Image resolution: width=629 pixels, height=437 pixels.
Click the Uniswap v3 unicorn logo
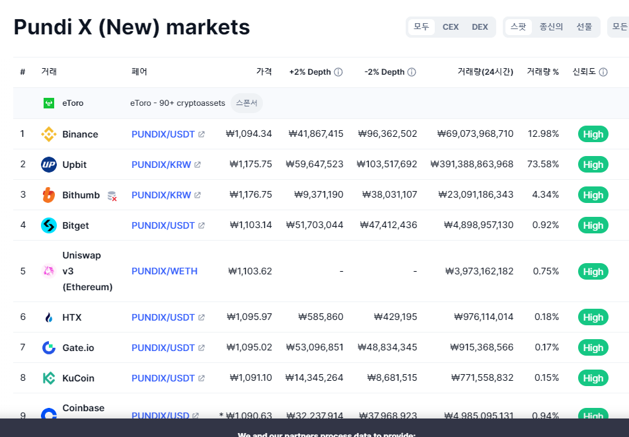[48, 271]
